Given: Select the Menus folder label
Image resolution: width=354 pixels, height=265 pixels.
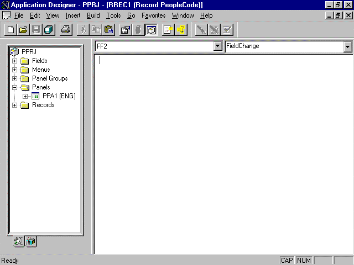Looking at the screenshot, I should tap(41, 70).
